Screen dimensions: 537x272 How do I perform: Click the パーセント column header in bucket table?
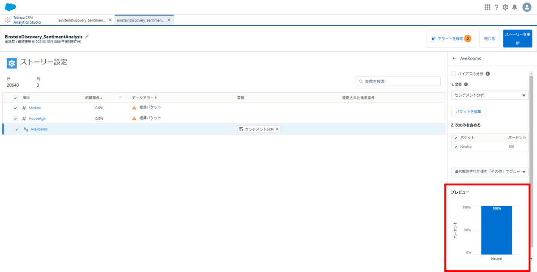517,138
